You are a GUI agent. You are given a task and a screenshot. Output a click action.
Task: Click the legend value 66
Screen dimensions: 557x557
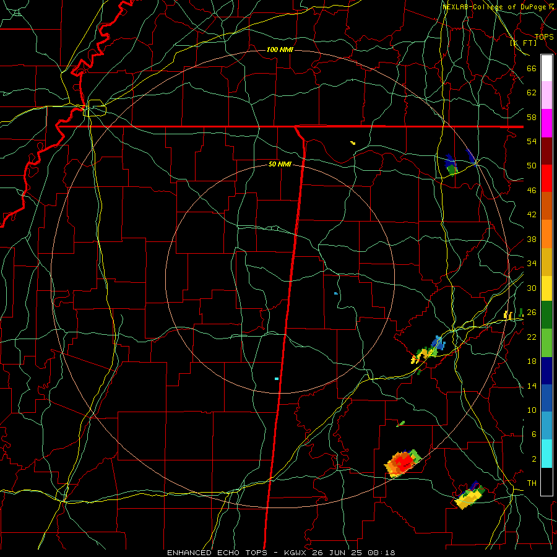532,68
